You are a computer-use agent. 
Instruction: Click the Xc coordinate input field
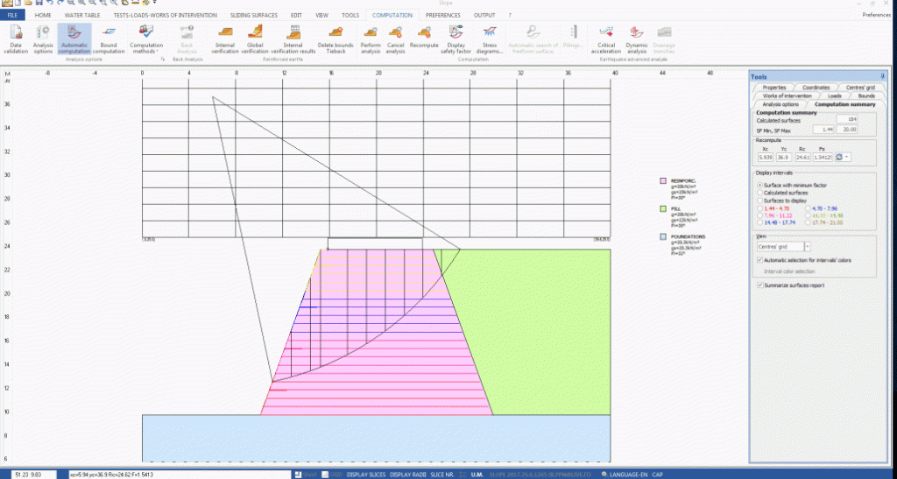point(765,158)
